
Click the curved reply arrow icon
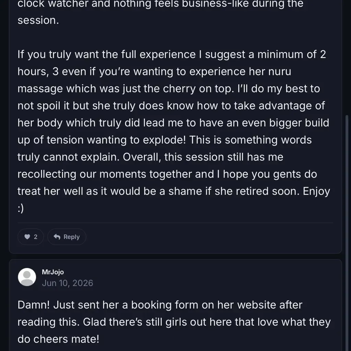pos(57,237)
